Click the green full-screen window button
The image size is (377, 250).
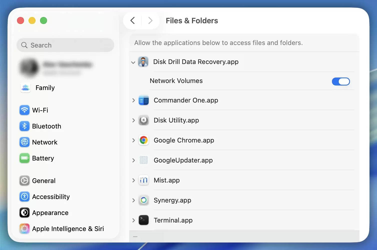point(44,20)
